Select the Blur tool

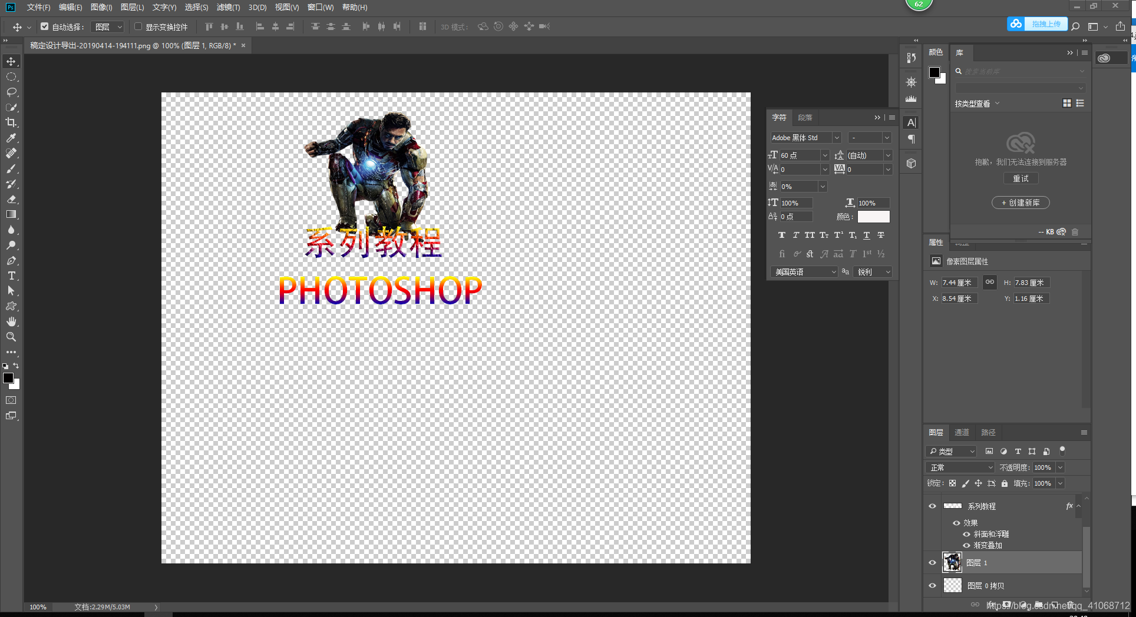click(x=11, y=230)
